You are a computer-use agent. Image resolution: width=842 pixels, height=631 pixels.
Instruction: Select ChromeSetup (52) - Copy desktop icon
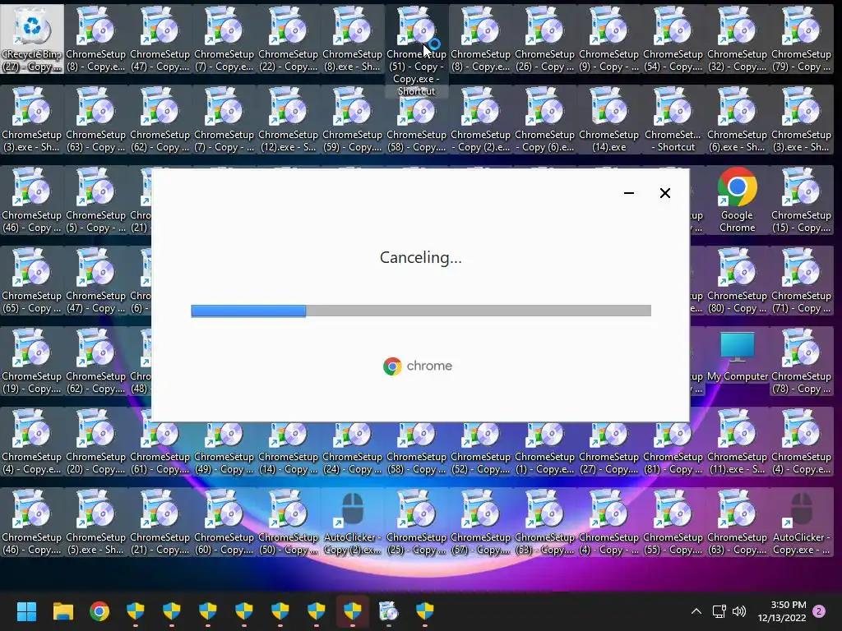click(480, 448)
